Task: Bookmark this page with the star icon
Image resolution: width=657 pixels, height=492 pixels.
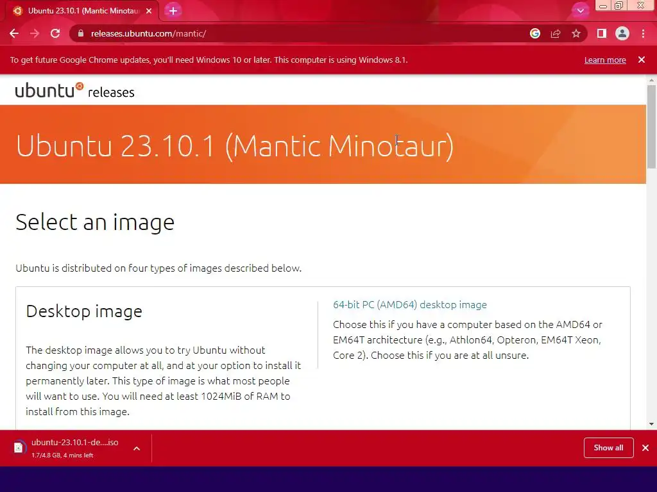Action: pyautogui.click(x=576, y=33)
